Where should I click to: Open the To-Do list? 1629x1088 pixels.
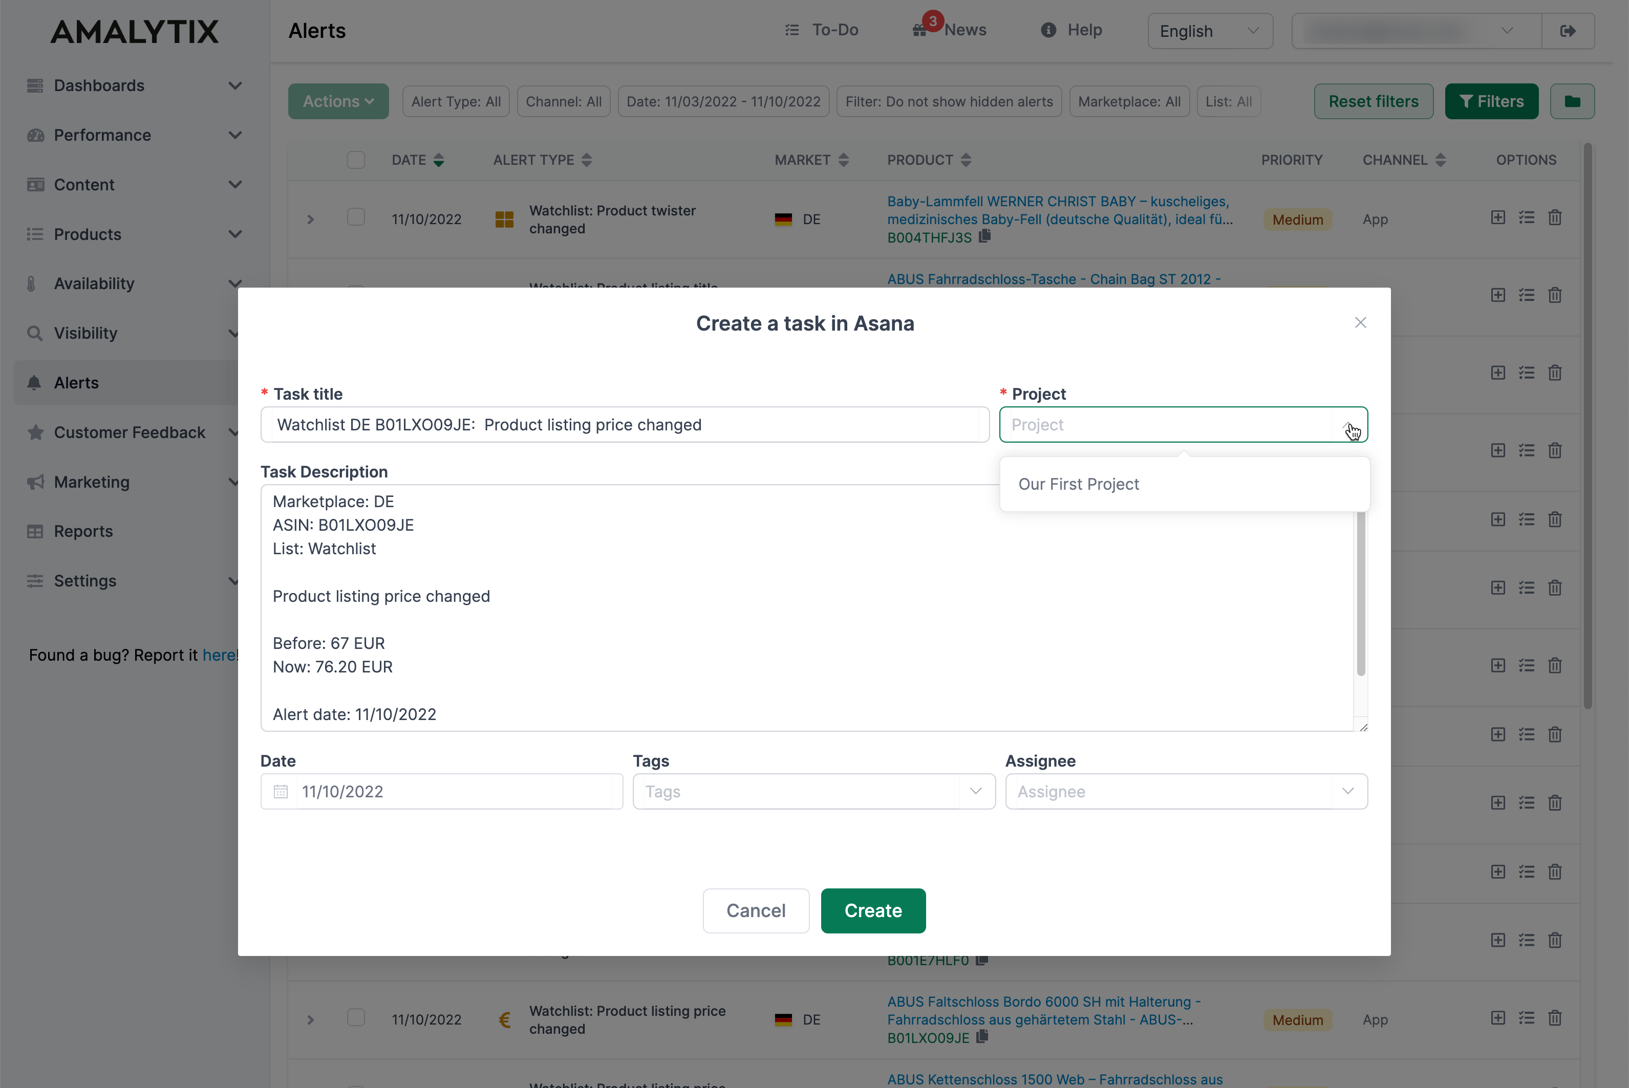821,30
